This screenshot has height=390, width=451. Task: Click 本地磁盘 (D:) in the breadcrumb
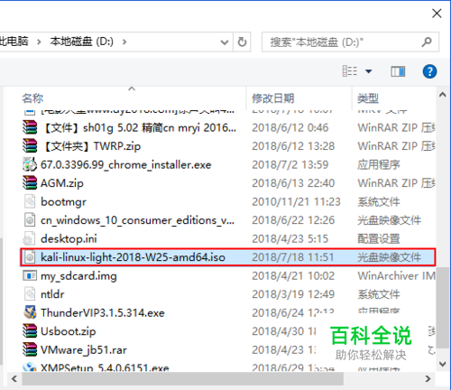82,42
